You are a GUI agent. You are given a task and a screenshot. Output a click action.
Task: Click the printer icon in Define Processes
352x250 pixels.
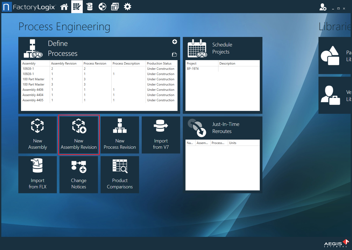point(174,54)
